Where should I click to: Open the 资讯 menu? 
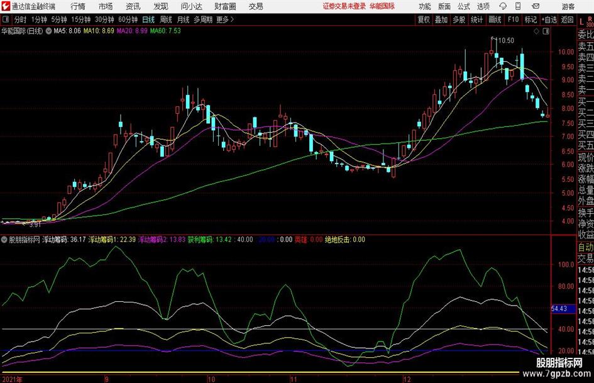pyautogui.click(x=133, y=6)
